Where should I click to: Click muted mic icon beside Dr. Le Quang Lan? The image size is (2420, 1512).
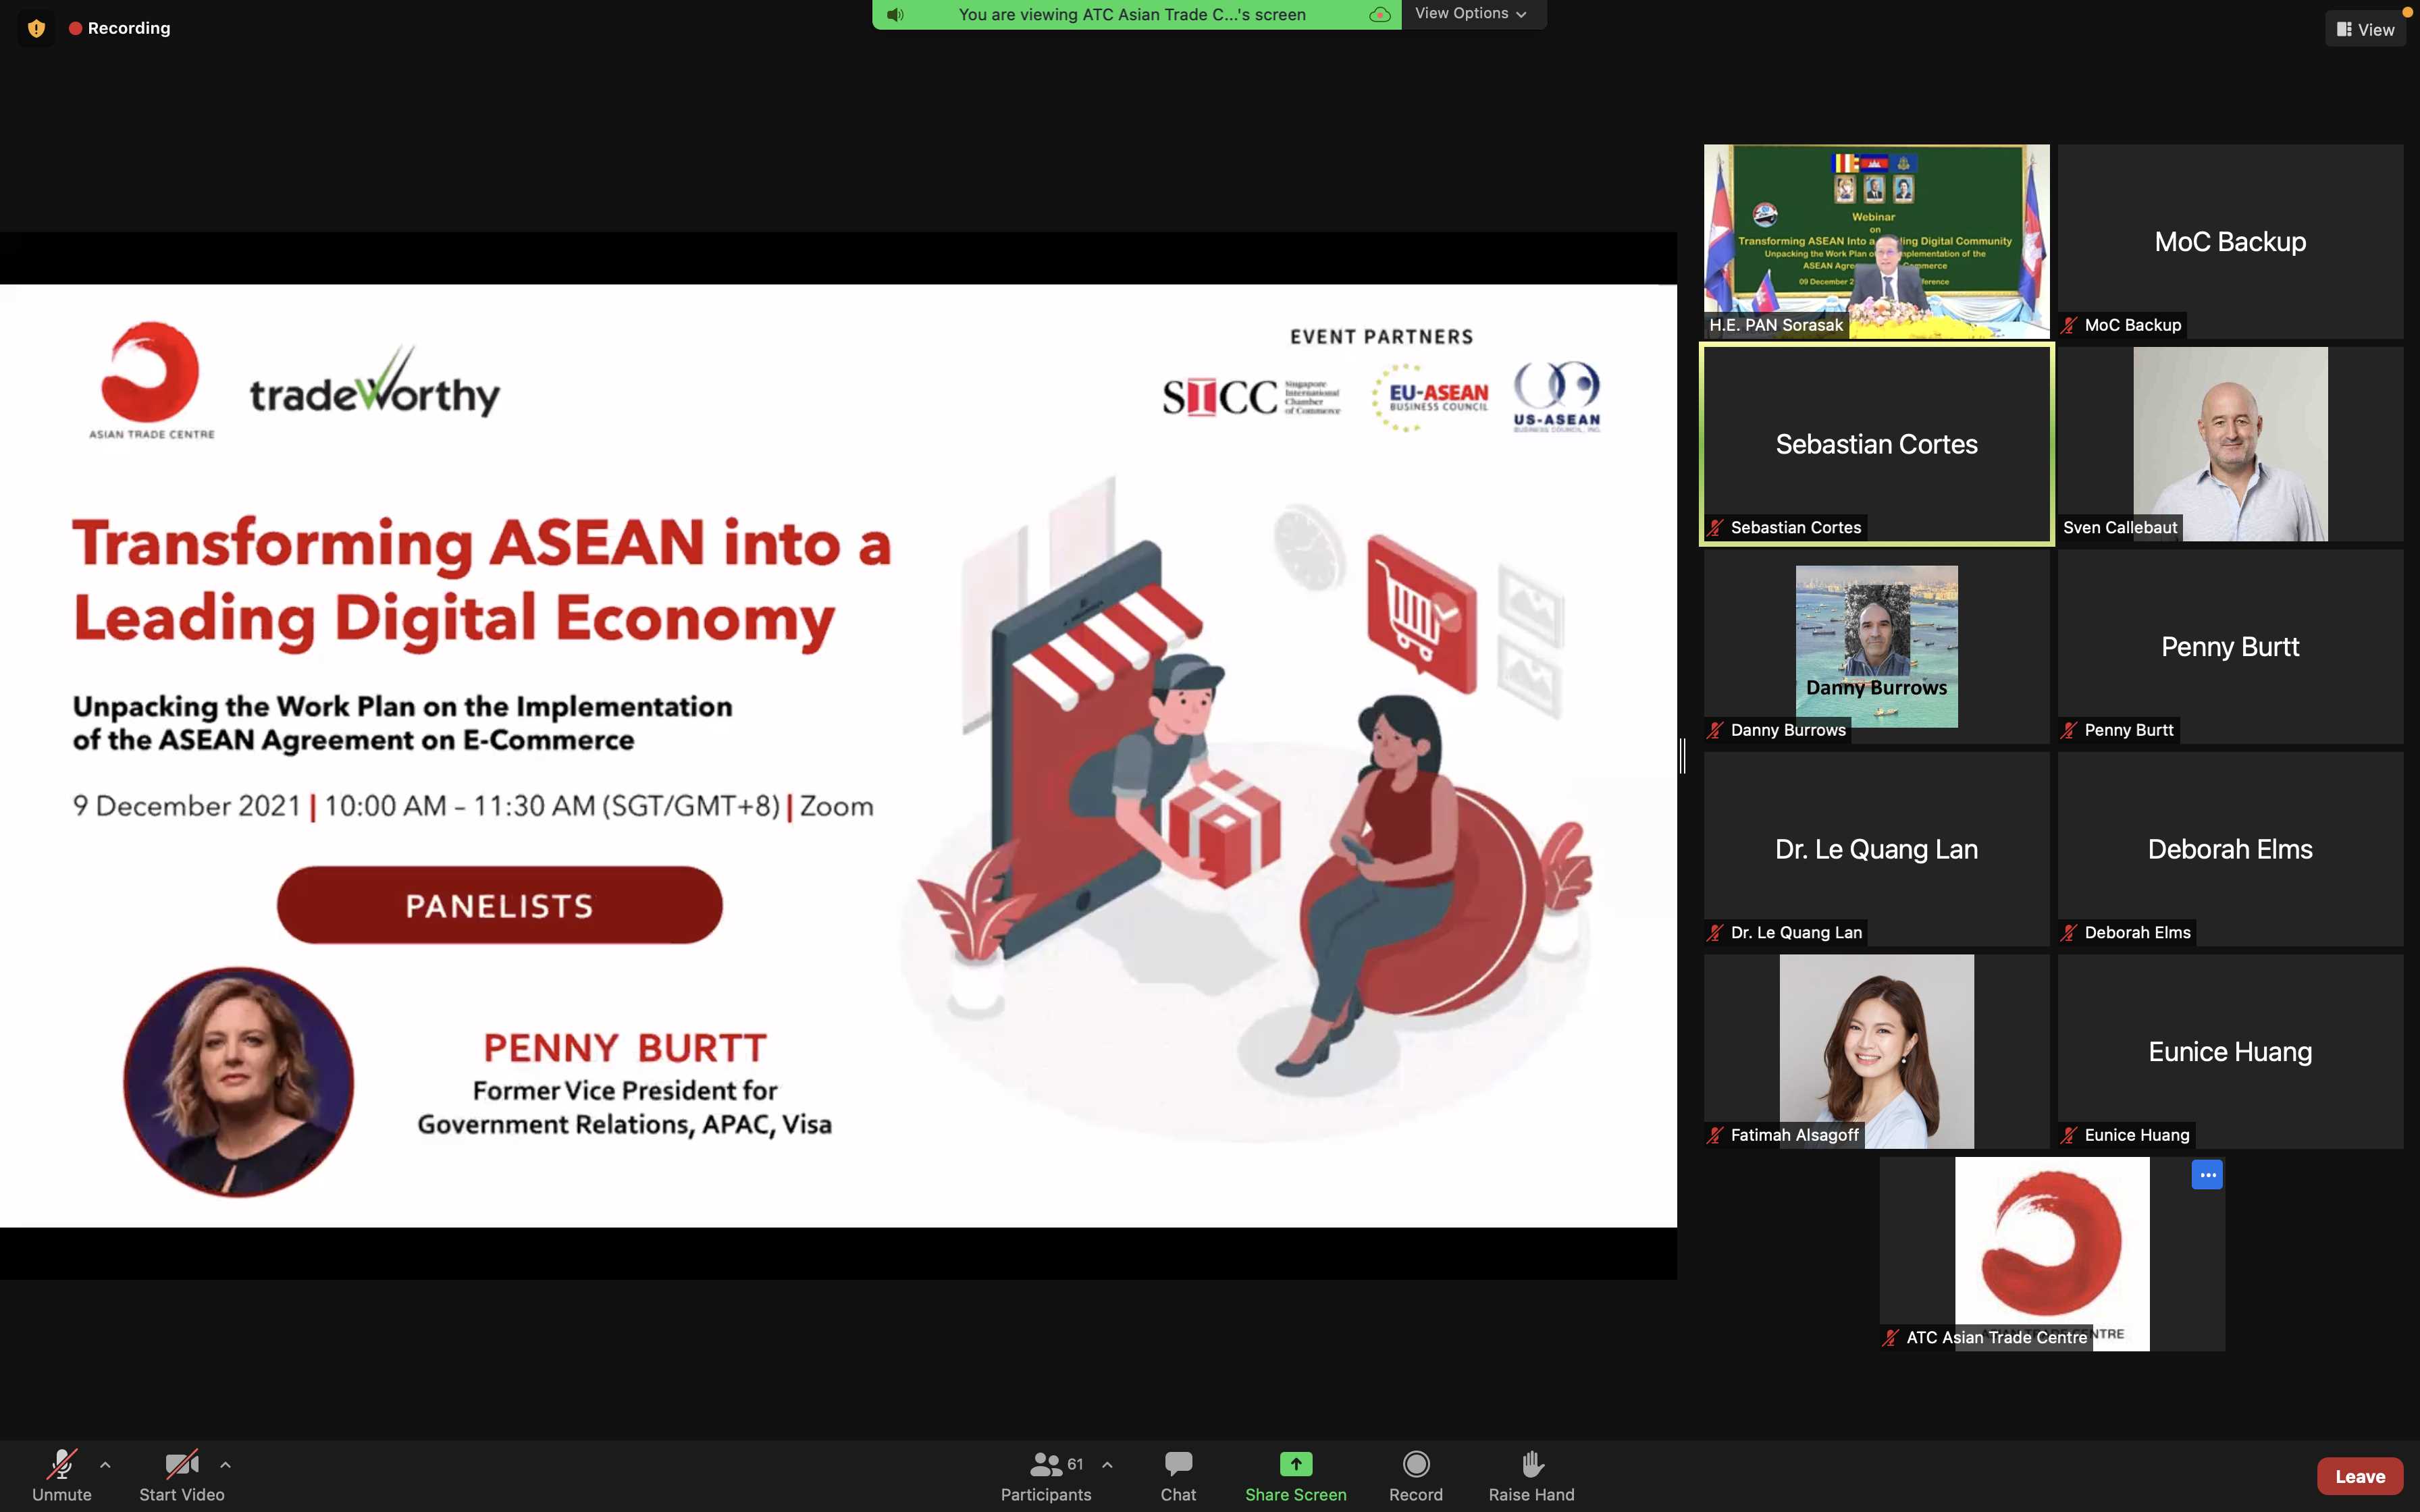click(x=1715, y=933)
